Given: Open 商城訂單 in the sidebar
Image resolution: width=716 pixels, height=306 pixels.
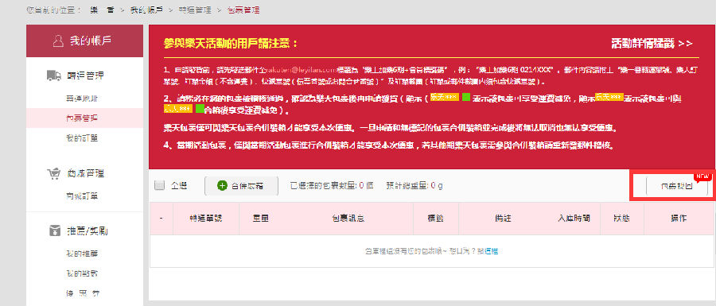Looking at the screenshot, I should (82, 196).
